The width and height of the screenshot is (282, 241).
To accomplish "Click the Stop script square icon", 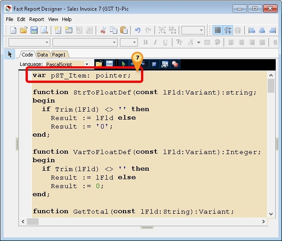I will point(154,64).
